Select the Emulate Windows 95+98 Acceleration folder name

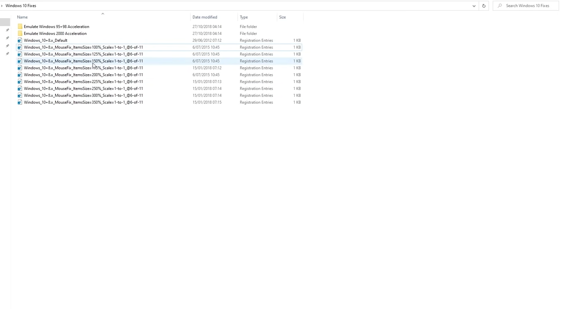pos(57,27)
